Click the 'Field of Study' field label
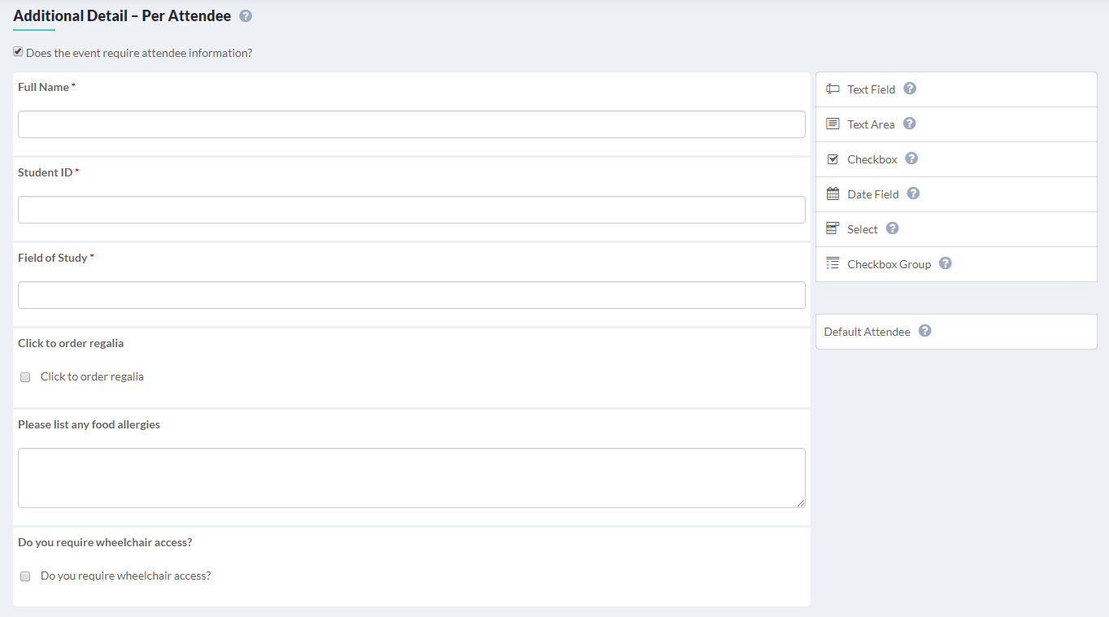1109x617 pixels. (x=53, y=258)
